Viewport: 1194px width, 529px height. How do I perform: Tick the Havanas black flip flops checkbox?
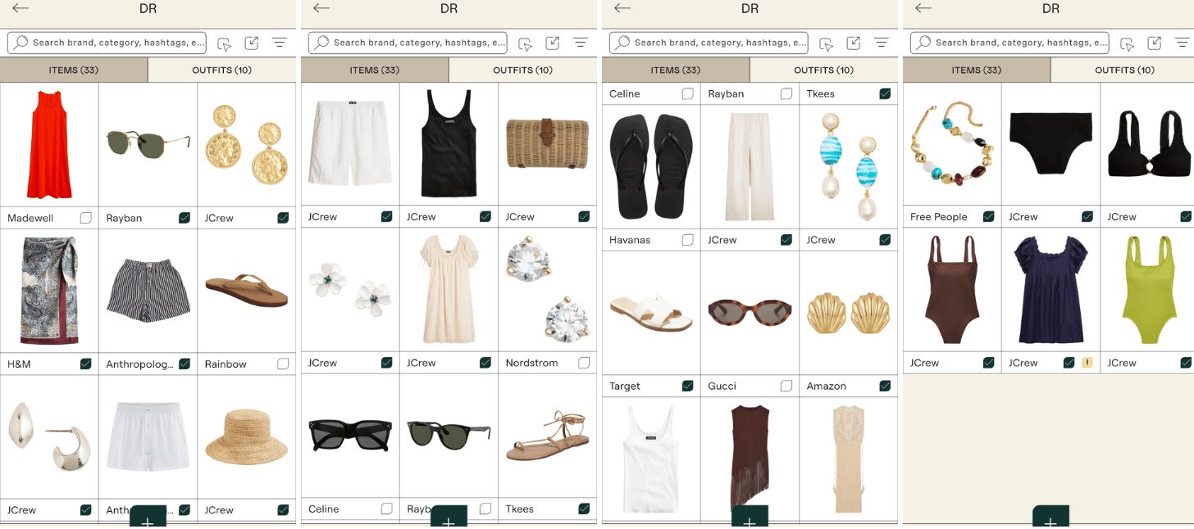coord(688,240)
